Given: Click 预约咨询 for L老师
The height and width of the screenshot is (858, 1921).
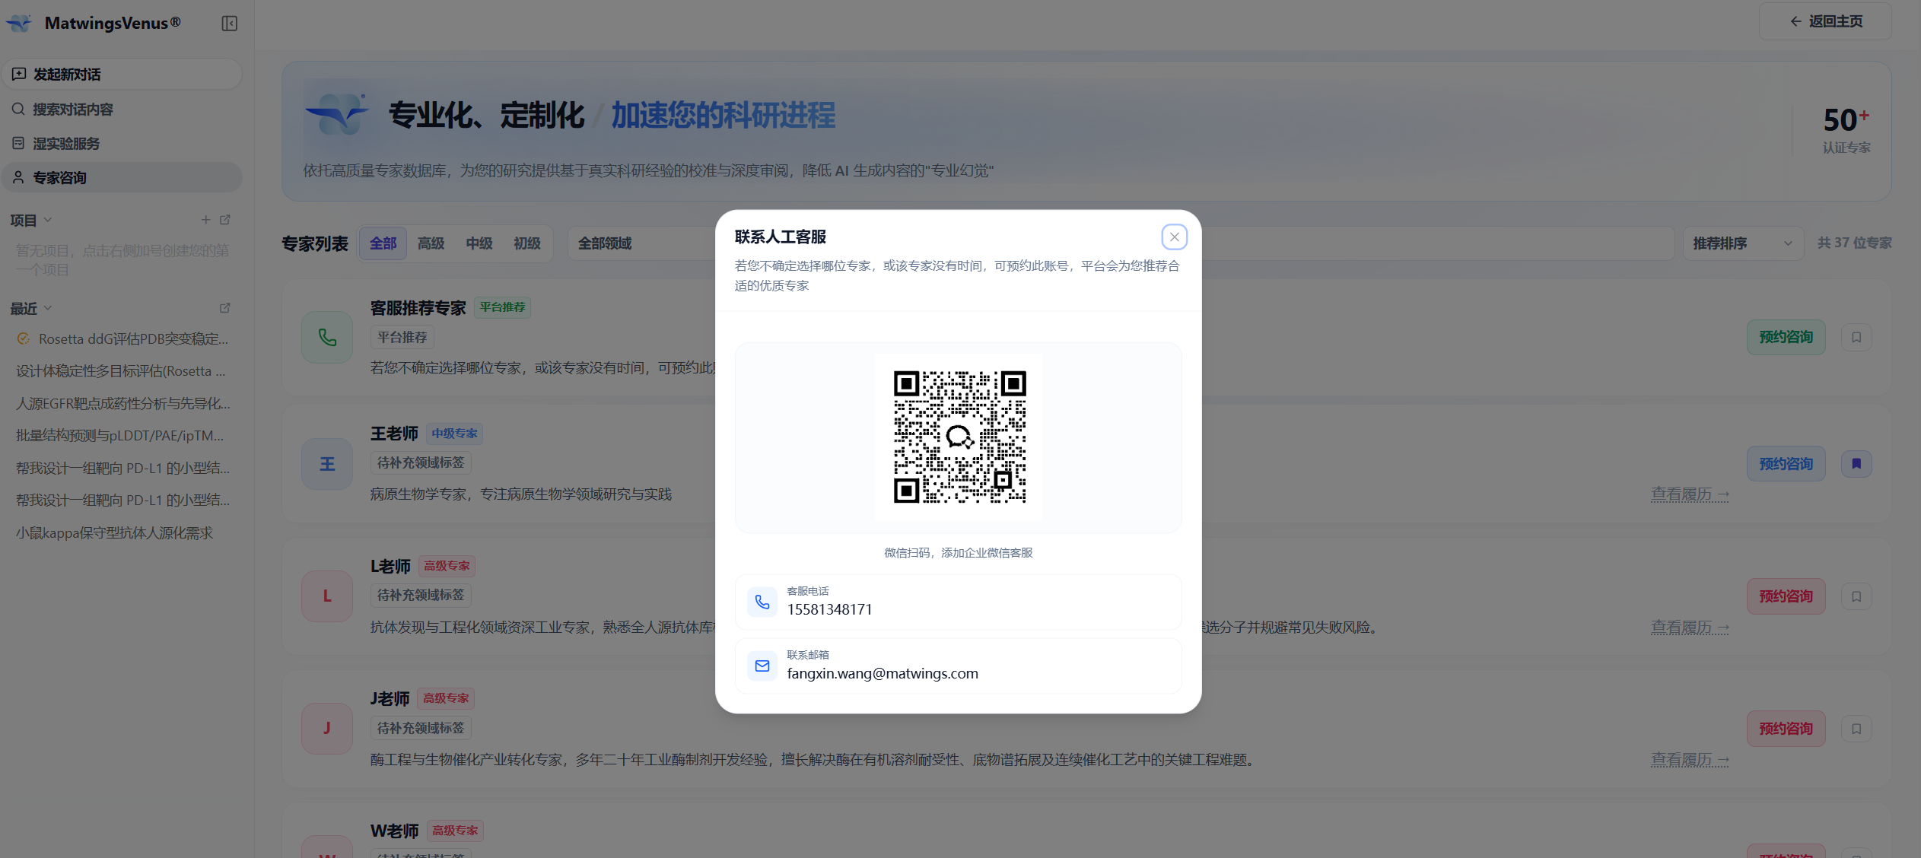Looking at the screenshot, I should tap(1786, 596).
